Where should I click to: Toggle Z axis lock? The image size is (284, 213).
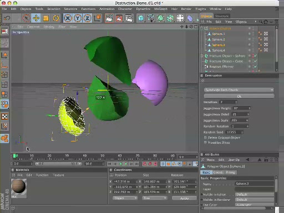click(x=87, y=18)
